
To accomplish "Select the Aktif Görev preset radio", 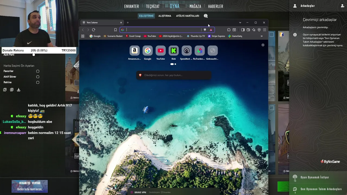I will pos(38,77).
